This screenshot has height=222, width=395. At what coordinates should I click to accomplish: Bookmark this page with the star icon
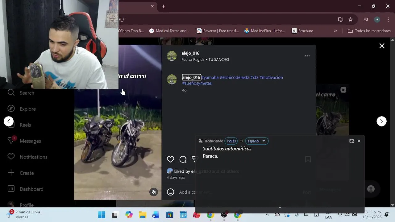351,19
